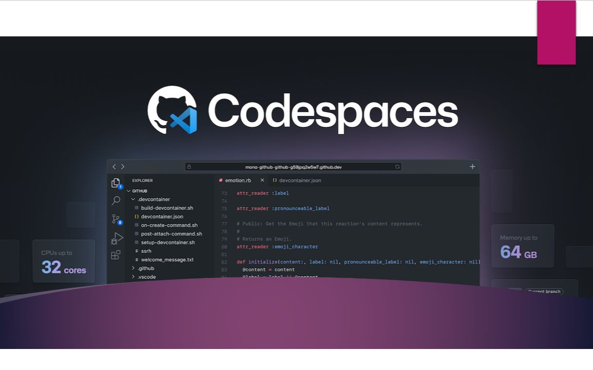Click the GitHub Codespaces logo

pyautogui.click(x=173, y=110)
